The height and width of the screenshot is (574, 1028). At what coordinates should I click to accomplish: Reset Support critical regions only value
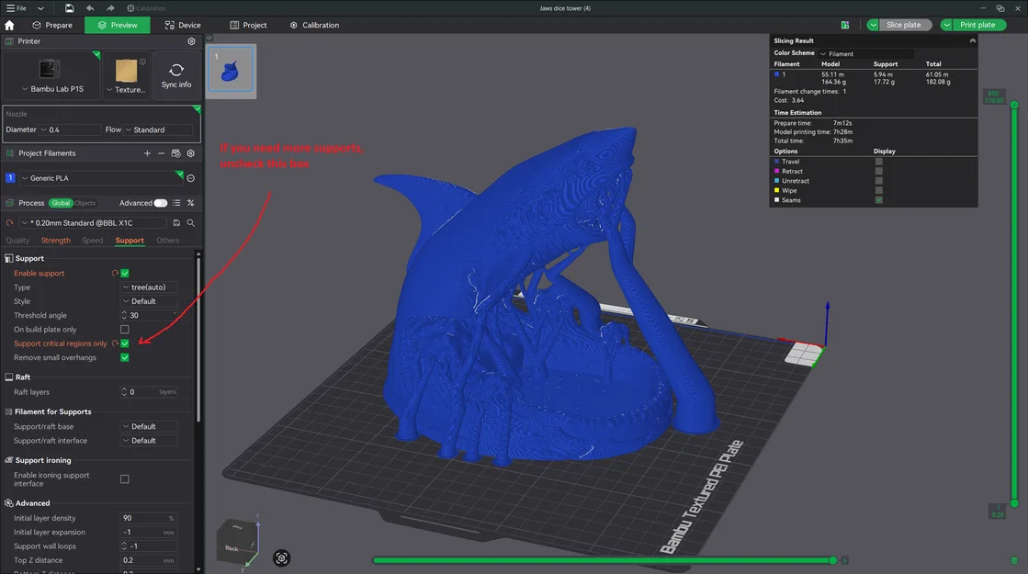115,343
